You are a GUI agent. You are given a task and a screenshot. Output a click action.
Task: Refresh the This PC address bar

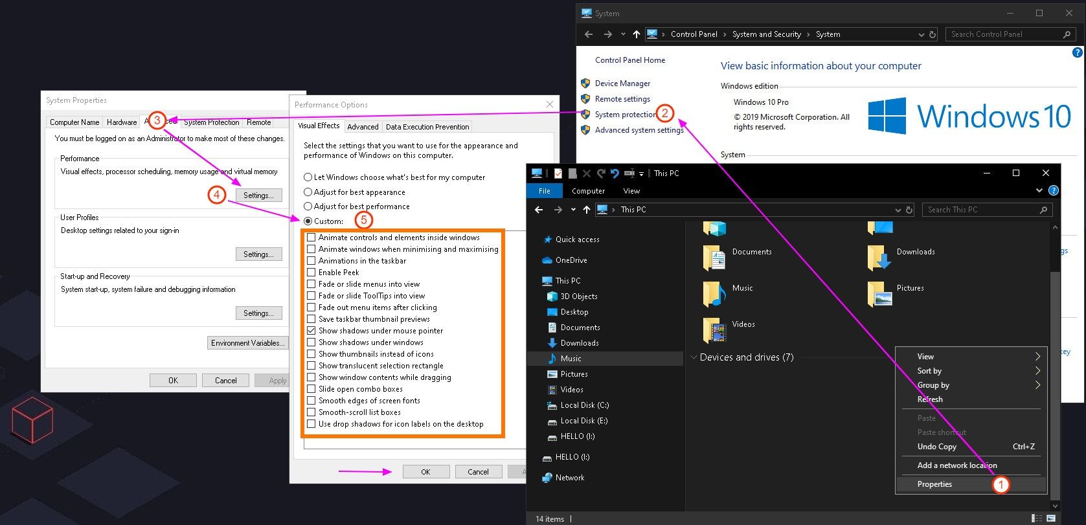(x=909, y=210)
